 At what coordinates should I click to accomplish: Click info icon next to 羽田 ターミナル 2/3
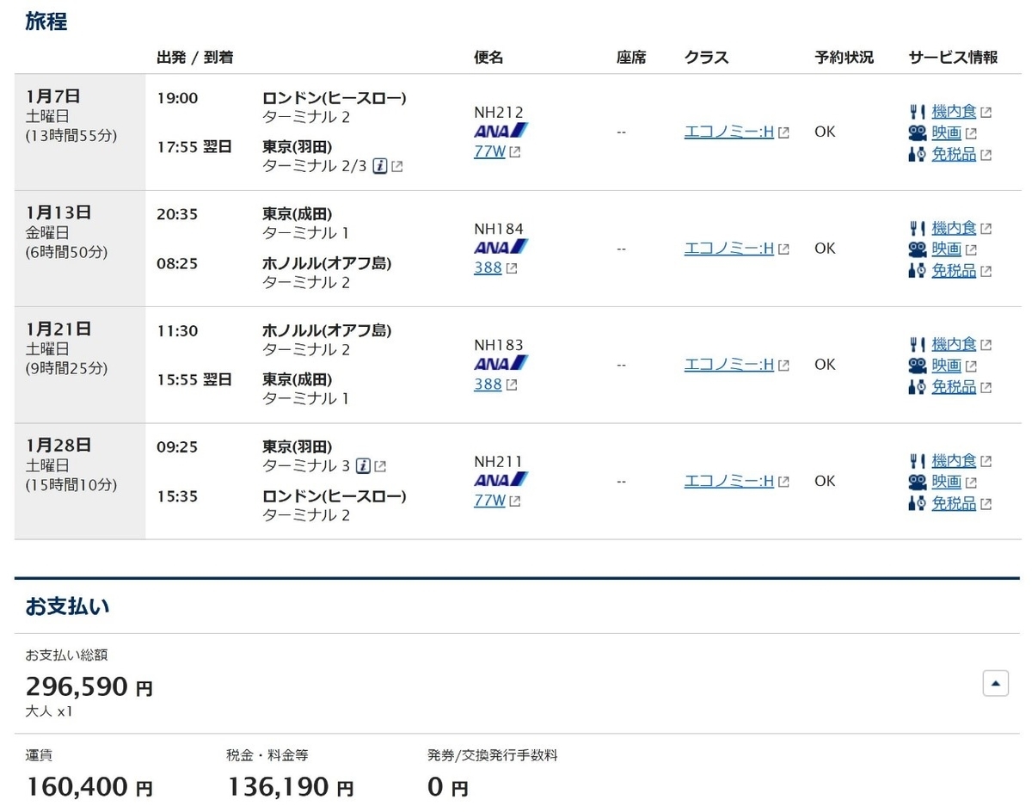click(379, 166)
